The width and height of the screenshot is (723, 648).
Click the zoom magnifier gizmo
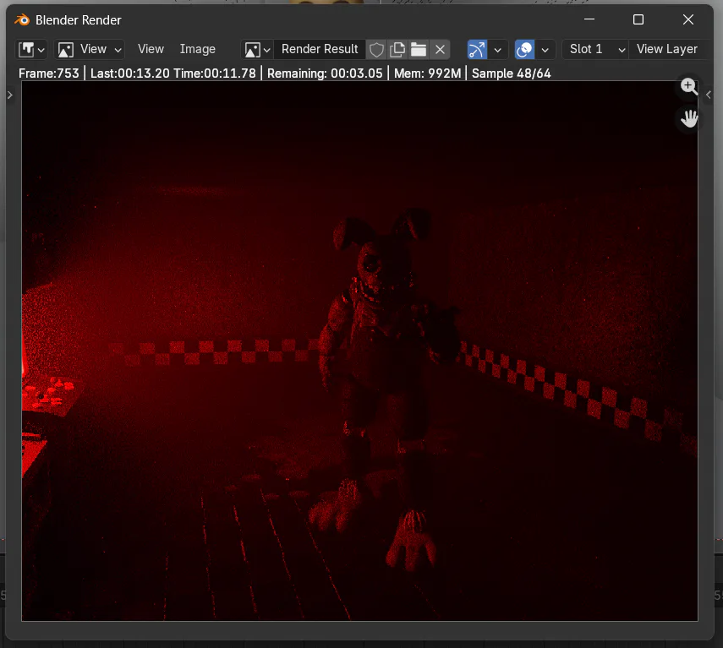pyautogui.click(x=689, y=86)
